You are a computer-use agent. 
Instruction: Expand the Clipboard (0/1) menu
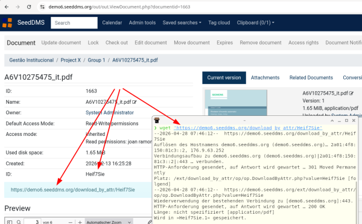[256, 22]
